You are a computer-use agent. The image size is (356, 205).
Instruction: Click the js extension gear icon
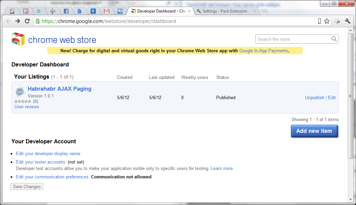coord(337,21)
